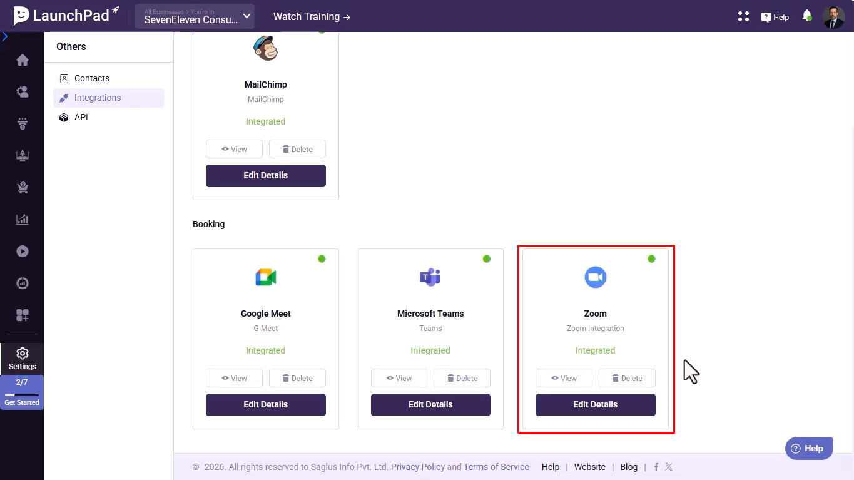
Task: Select Contacts in the Others menu
Action: coord(91,78)
